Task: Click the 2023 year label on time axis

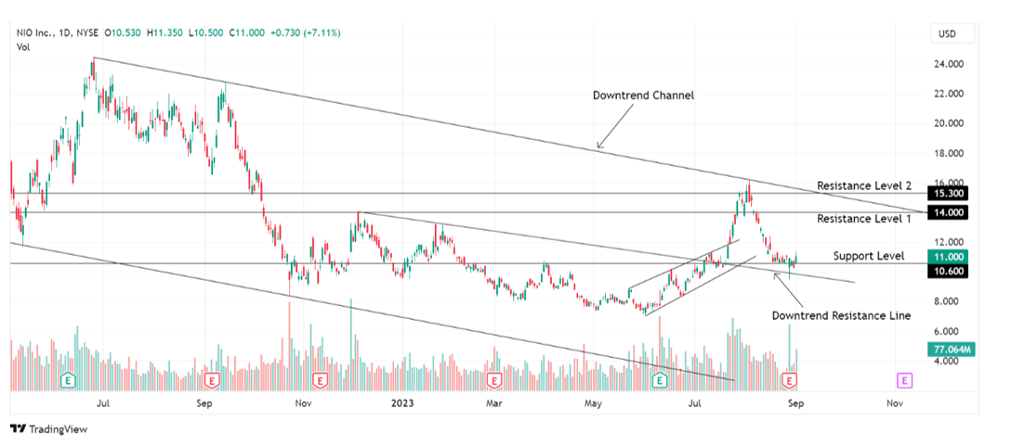Action: [401, 403]
